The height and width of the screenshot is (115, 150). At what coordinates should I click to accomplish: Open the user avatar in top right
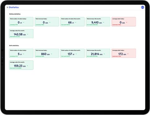[143, 7]
